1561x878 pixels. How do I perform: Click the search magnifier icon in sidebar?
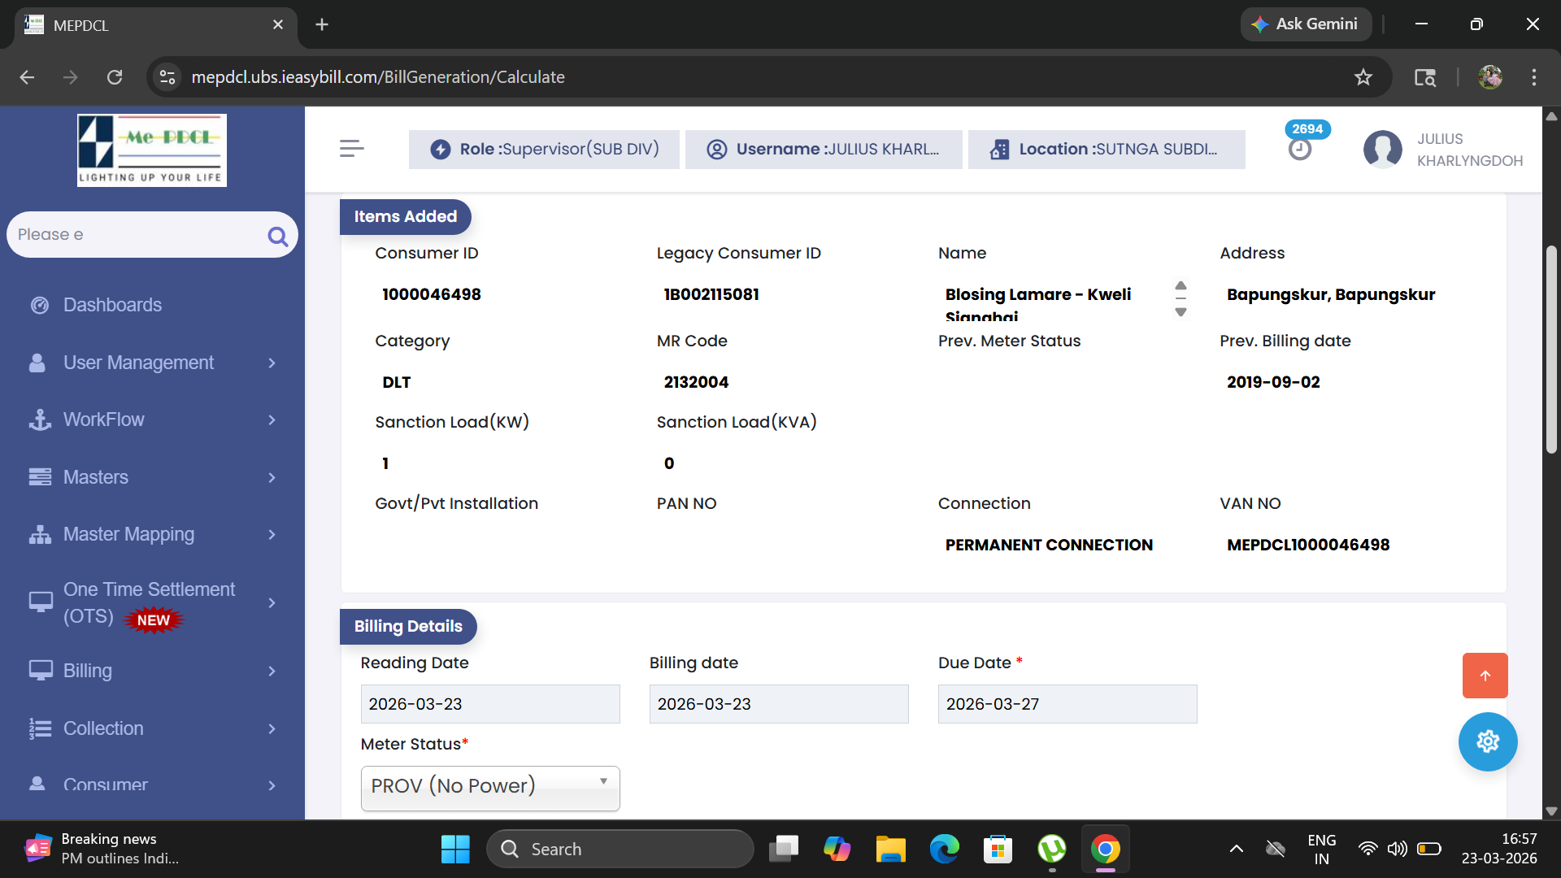(277, 236)
